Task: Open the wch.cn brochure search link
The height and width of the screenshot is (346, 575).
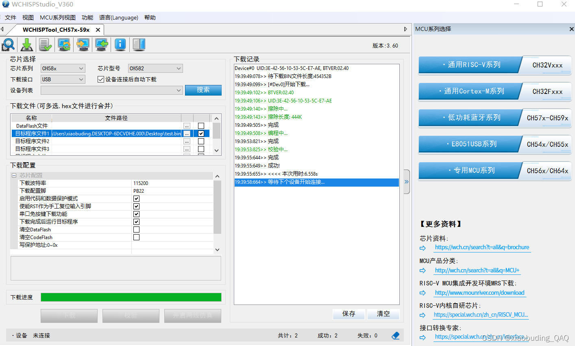Action: (x=482, y=247)
